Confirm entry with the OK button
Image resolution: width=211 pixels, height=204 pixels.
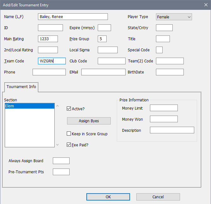click(108, 197)
